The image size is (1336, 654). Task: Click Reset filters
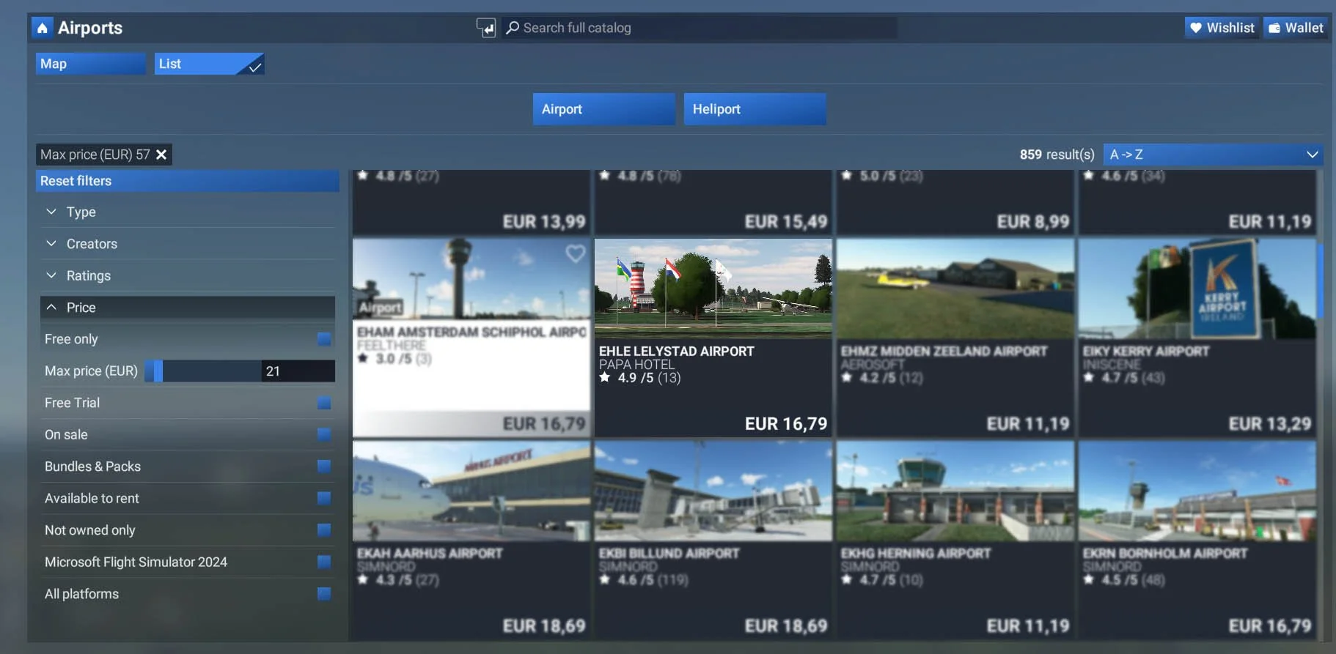(187, 181)
